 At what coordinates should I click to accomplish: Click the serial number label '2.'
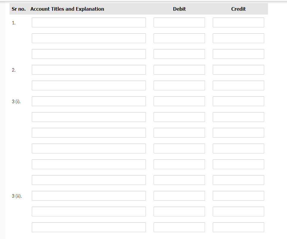point(14,70)
